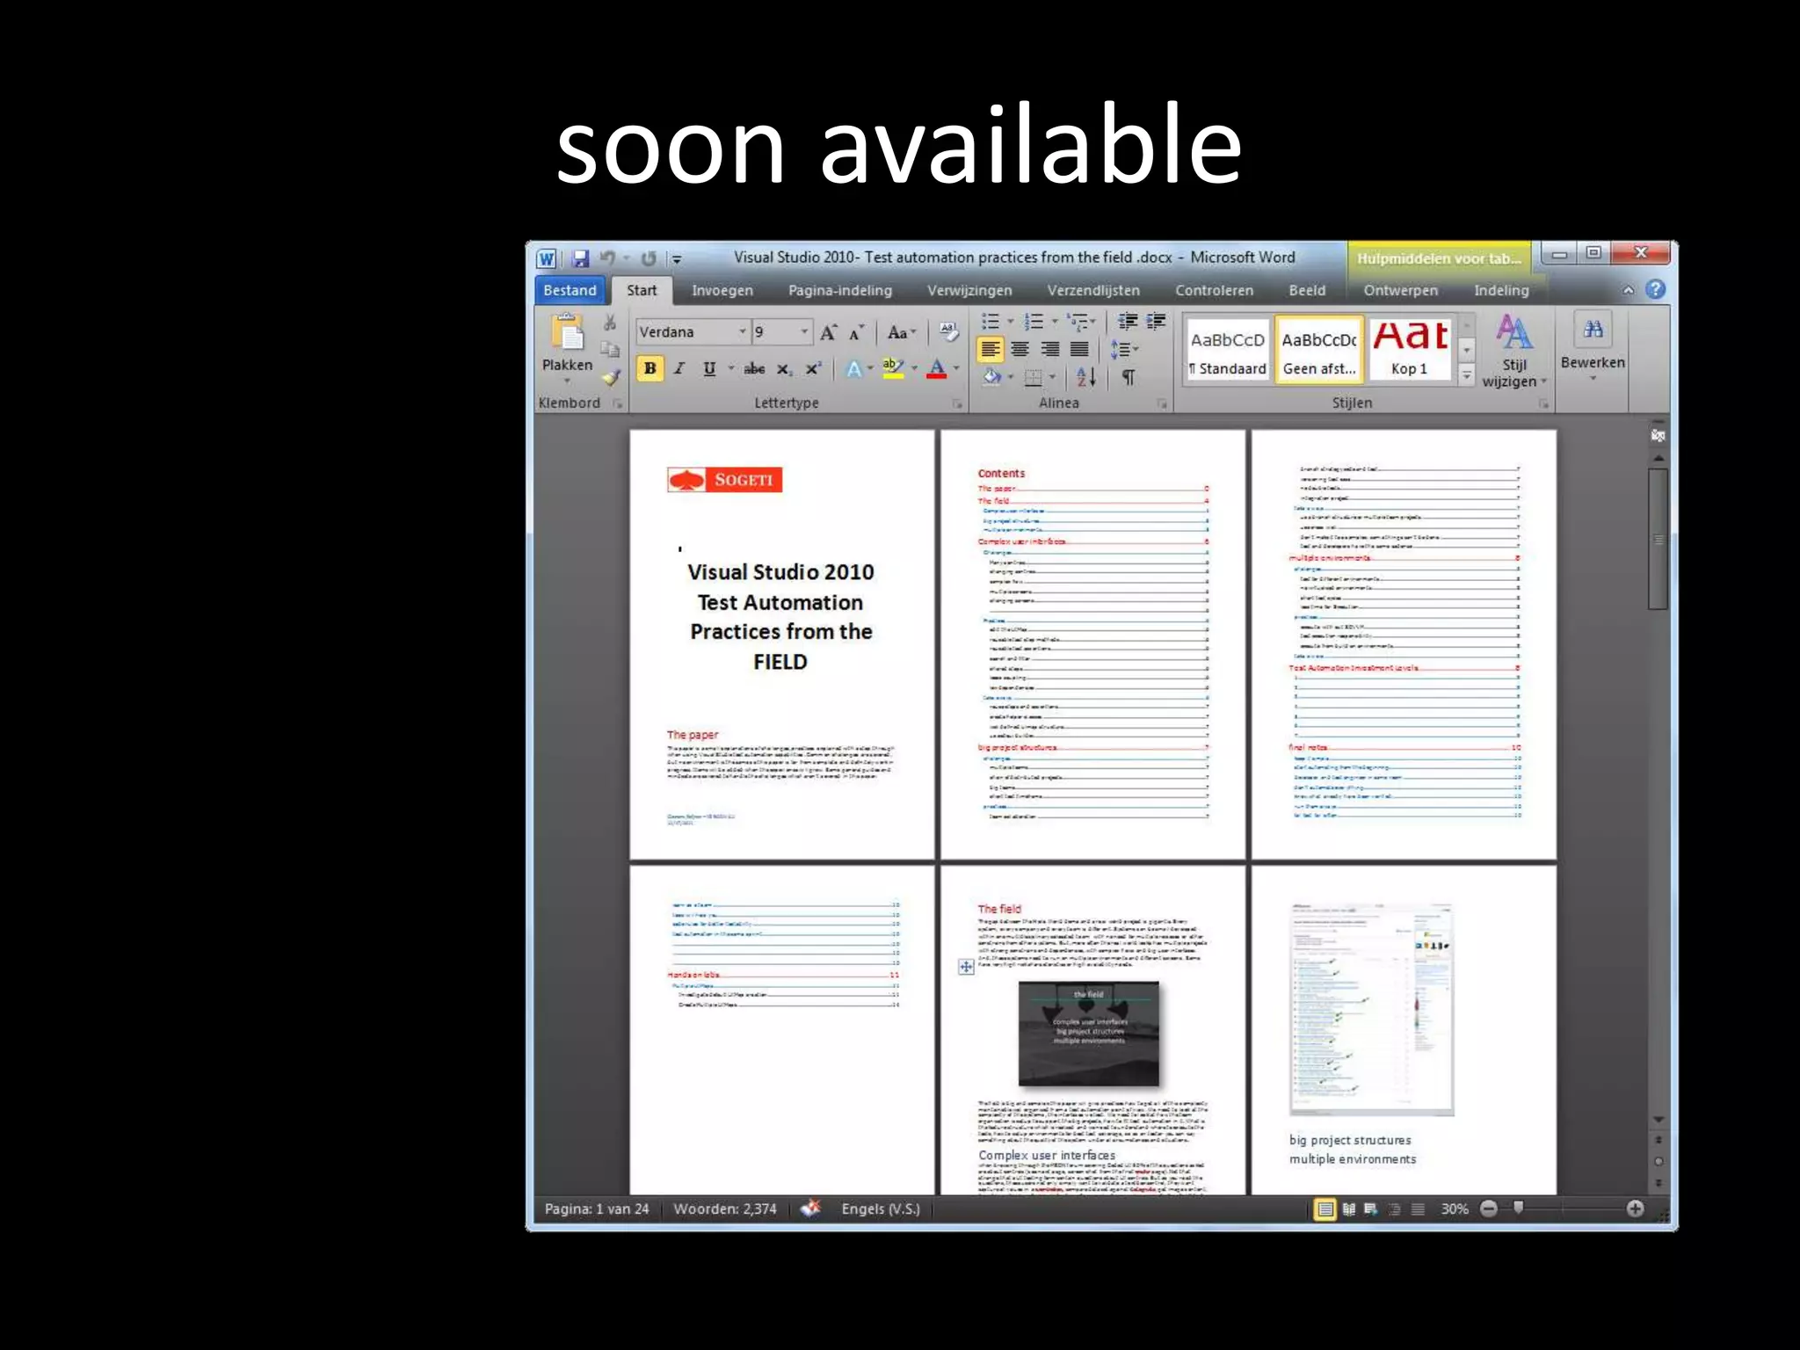
Task: Click the zoom slider handle
Action: click(1518, 1208)
